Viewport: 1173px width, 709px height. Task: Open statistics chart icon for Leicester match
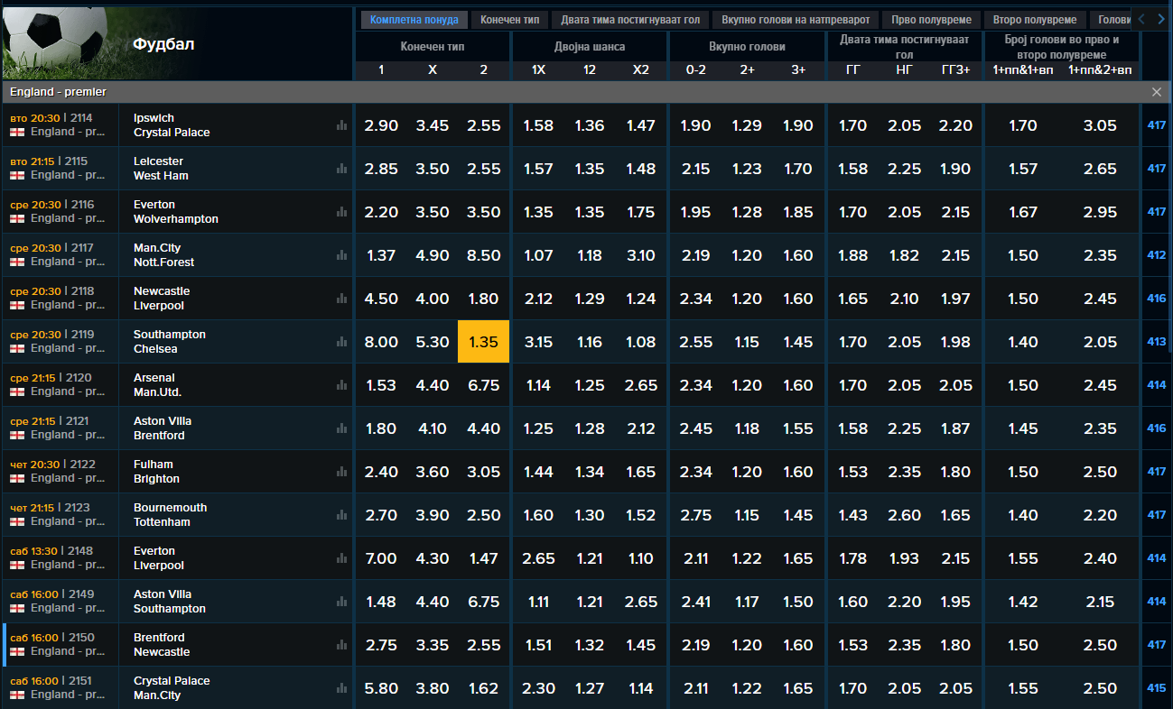pos(341,169)
